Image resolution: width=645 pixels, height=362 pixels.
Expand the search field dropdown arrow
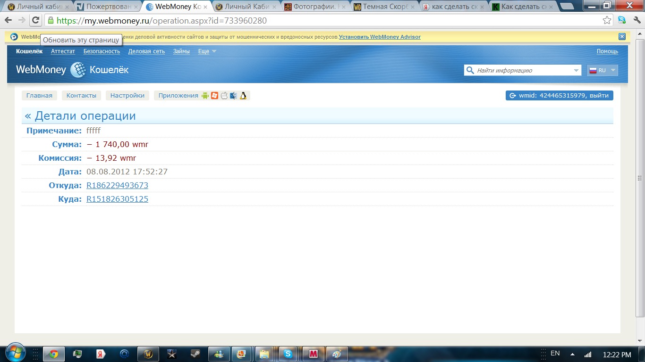(577, 70)
